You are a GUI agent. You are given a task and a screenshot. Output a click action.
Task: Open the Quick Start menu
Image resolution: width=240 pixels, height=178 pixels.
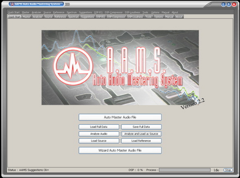(x=14, y=12)
